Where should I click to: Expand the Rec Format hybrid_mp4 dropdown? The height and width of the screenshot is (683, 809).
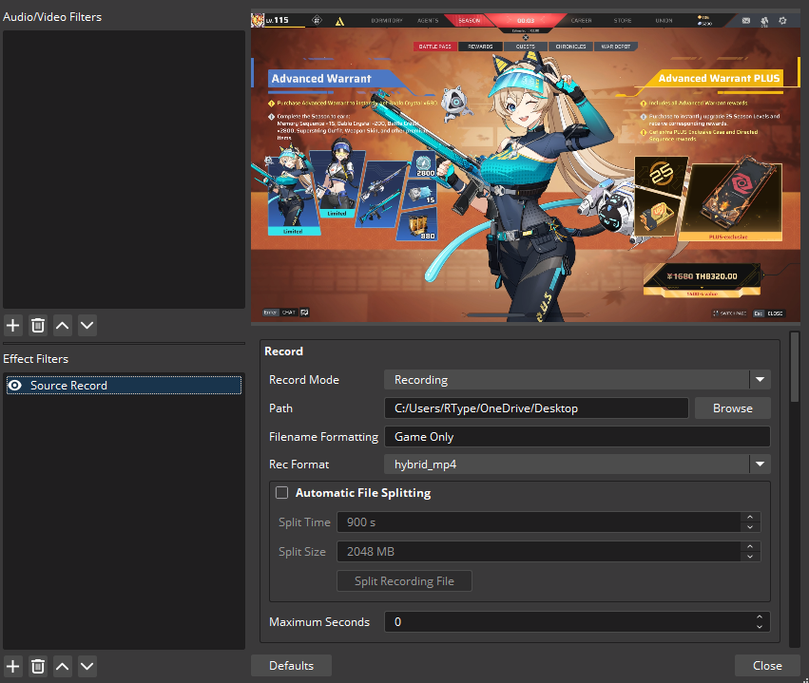[759, 465]
